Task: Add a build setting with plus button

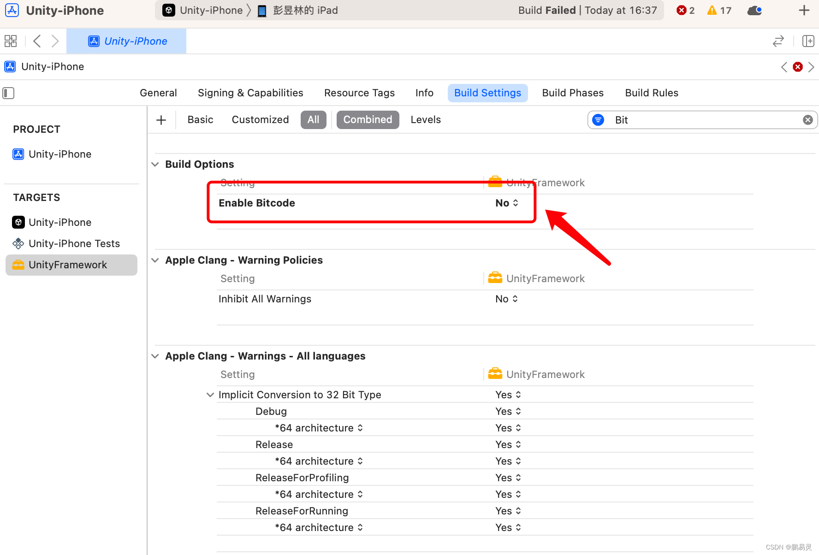Action: pyautogui.click(x=161, y=120)
